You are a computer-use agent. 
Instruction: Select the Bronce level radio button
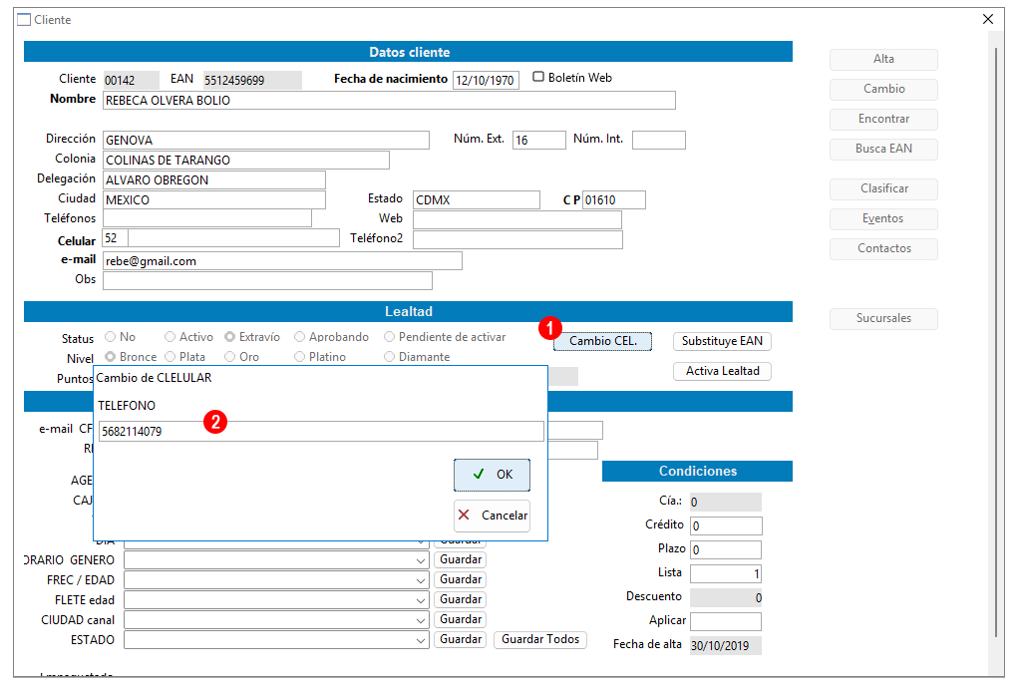point(111,356)
